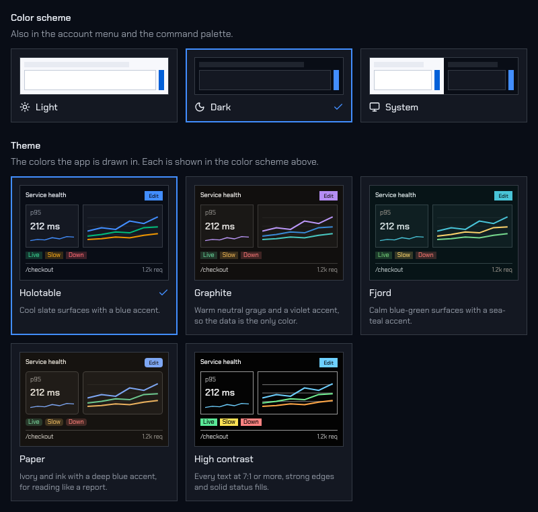Click the green Live badge in High contrast
538x512 pixels.
pyautogui.click(x=208, y=422)
